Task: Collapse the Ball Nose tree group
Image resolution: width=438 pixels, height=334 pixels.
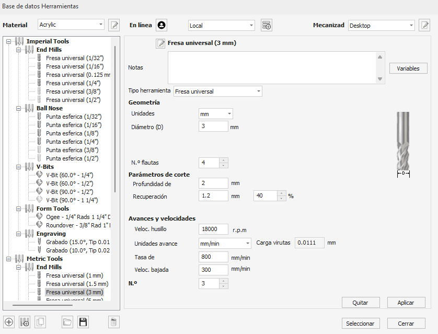Action: 18,108
